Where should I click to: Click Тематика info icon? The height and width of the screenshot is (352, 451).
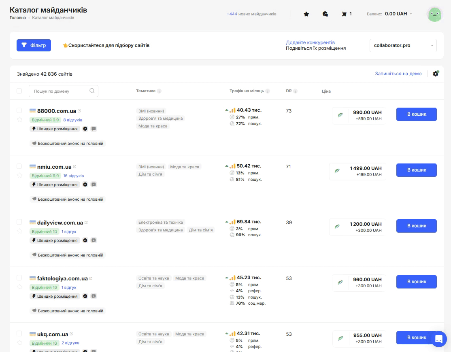159,91
